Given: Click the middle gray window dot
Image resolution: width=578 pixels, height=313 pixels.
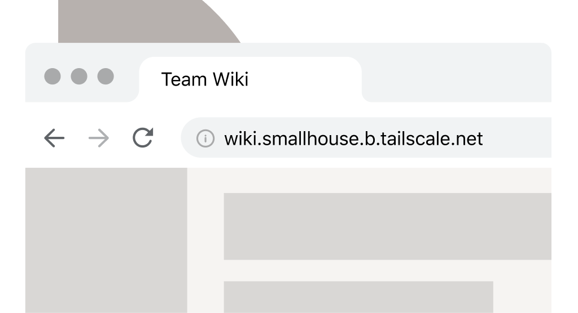Looking at the screenshot, I should point(79,76).
